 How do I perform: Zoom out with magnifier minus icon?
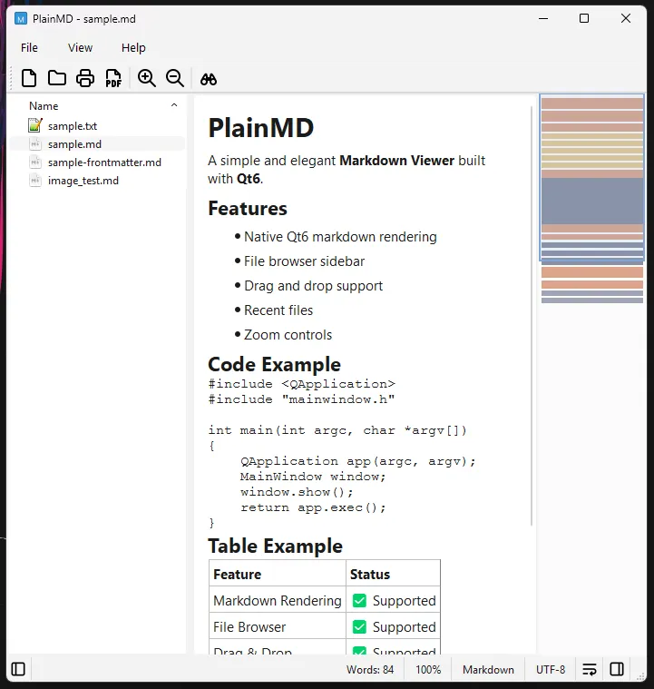175,79
